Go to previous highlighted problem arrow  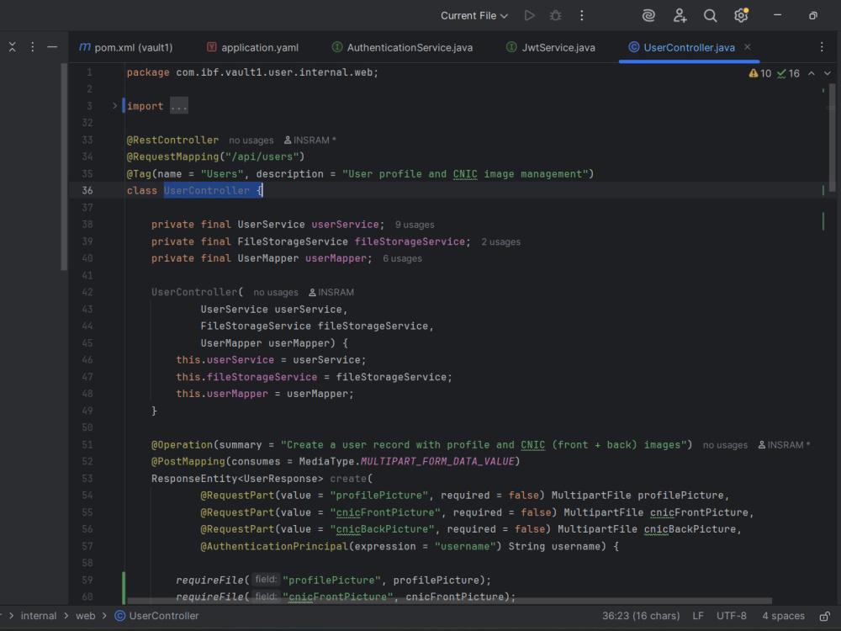(x=812, y=73)
